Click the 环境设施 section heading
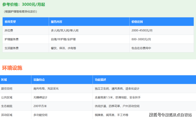Viewport: 196px width, 119px height. [12, 68]
